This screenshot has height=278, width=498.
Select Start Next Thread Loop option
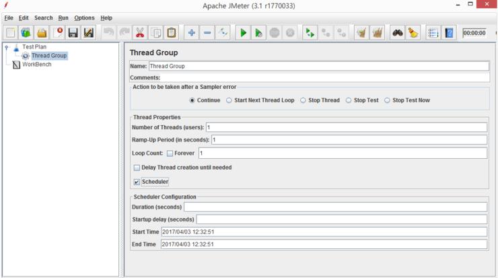pos(229,100)
